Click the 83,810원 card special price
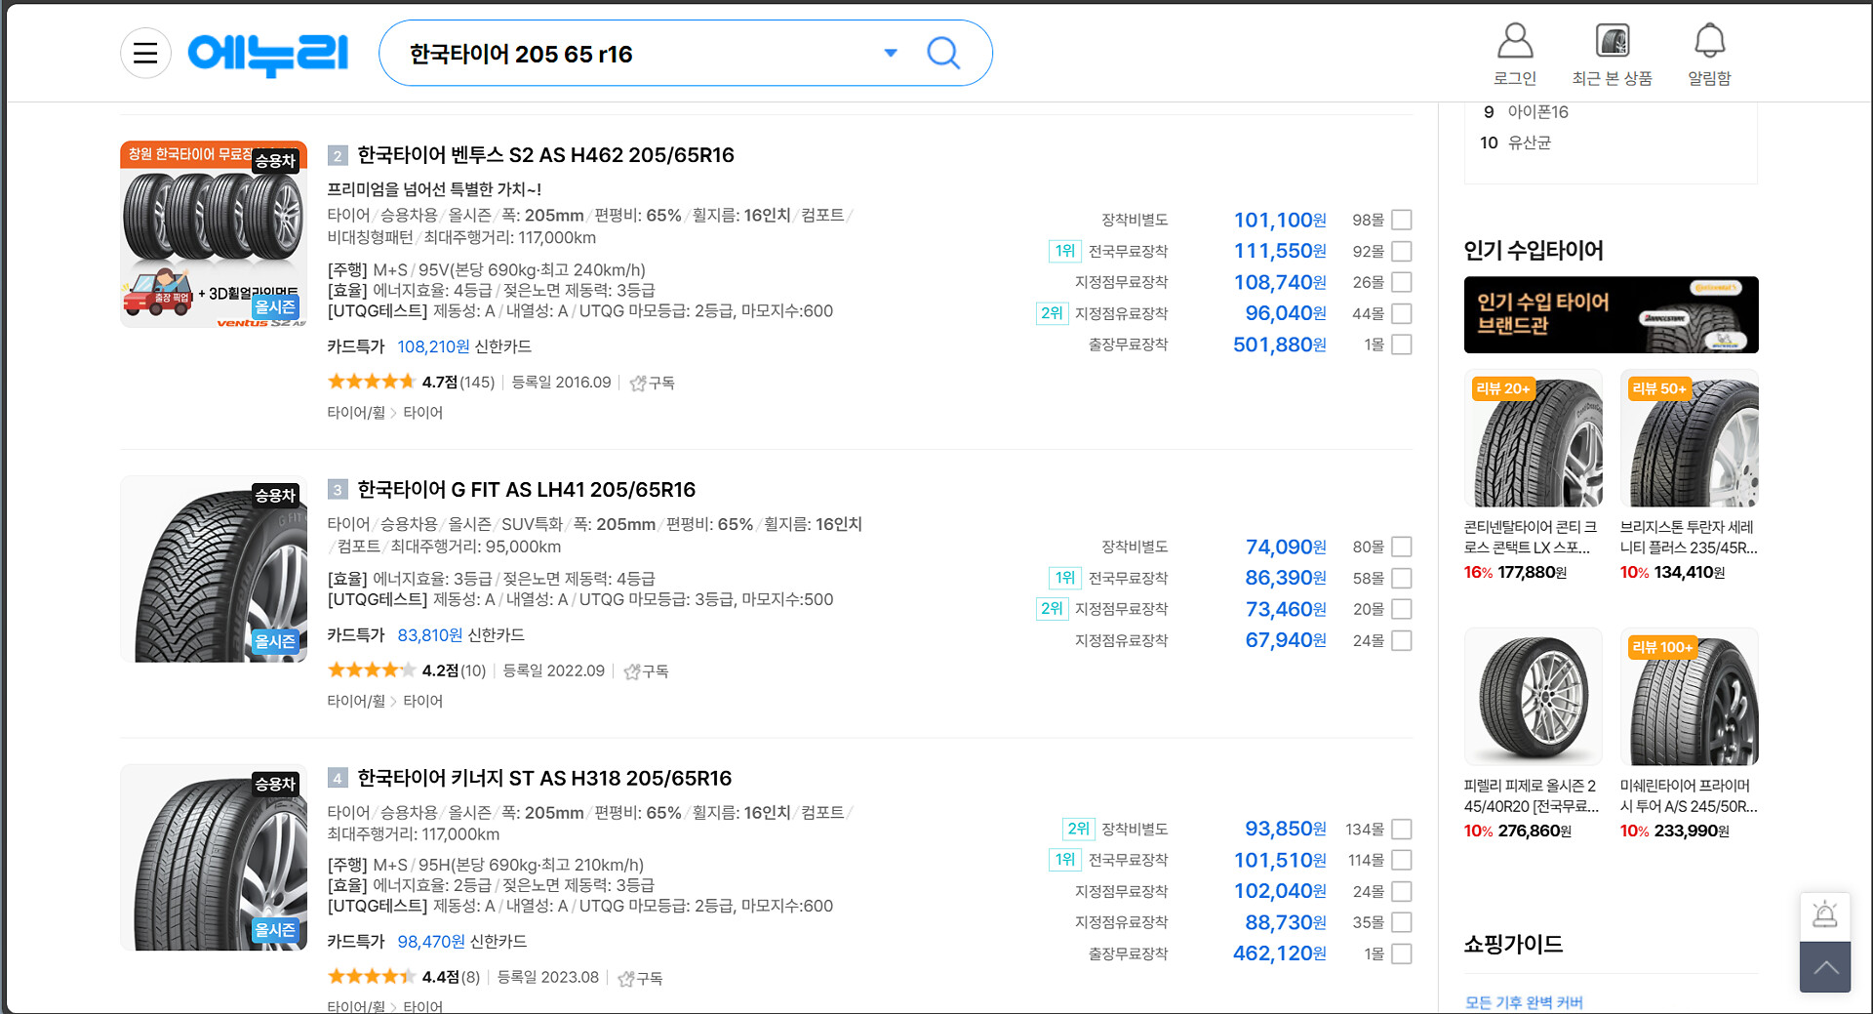The width and height of the screenshot is (1873, 1014). point(430,635)
